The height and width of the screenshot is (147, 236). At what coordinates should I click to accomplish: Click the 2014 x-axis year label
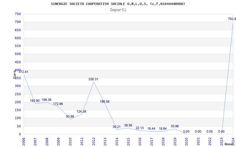coord(117,141)
